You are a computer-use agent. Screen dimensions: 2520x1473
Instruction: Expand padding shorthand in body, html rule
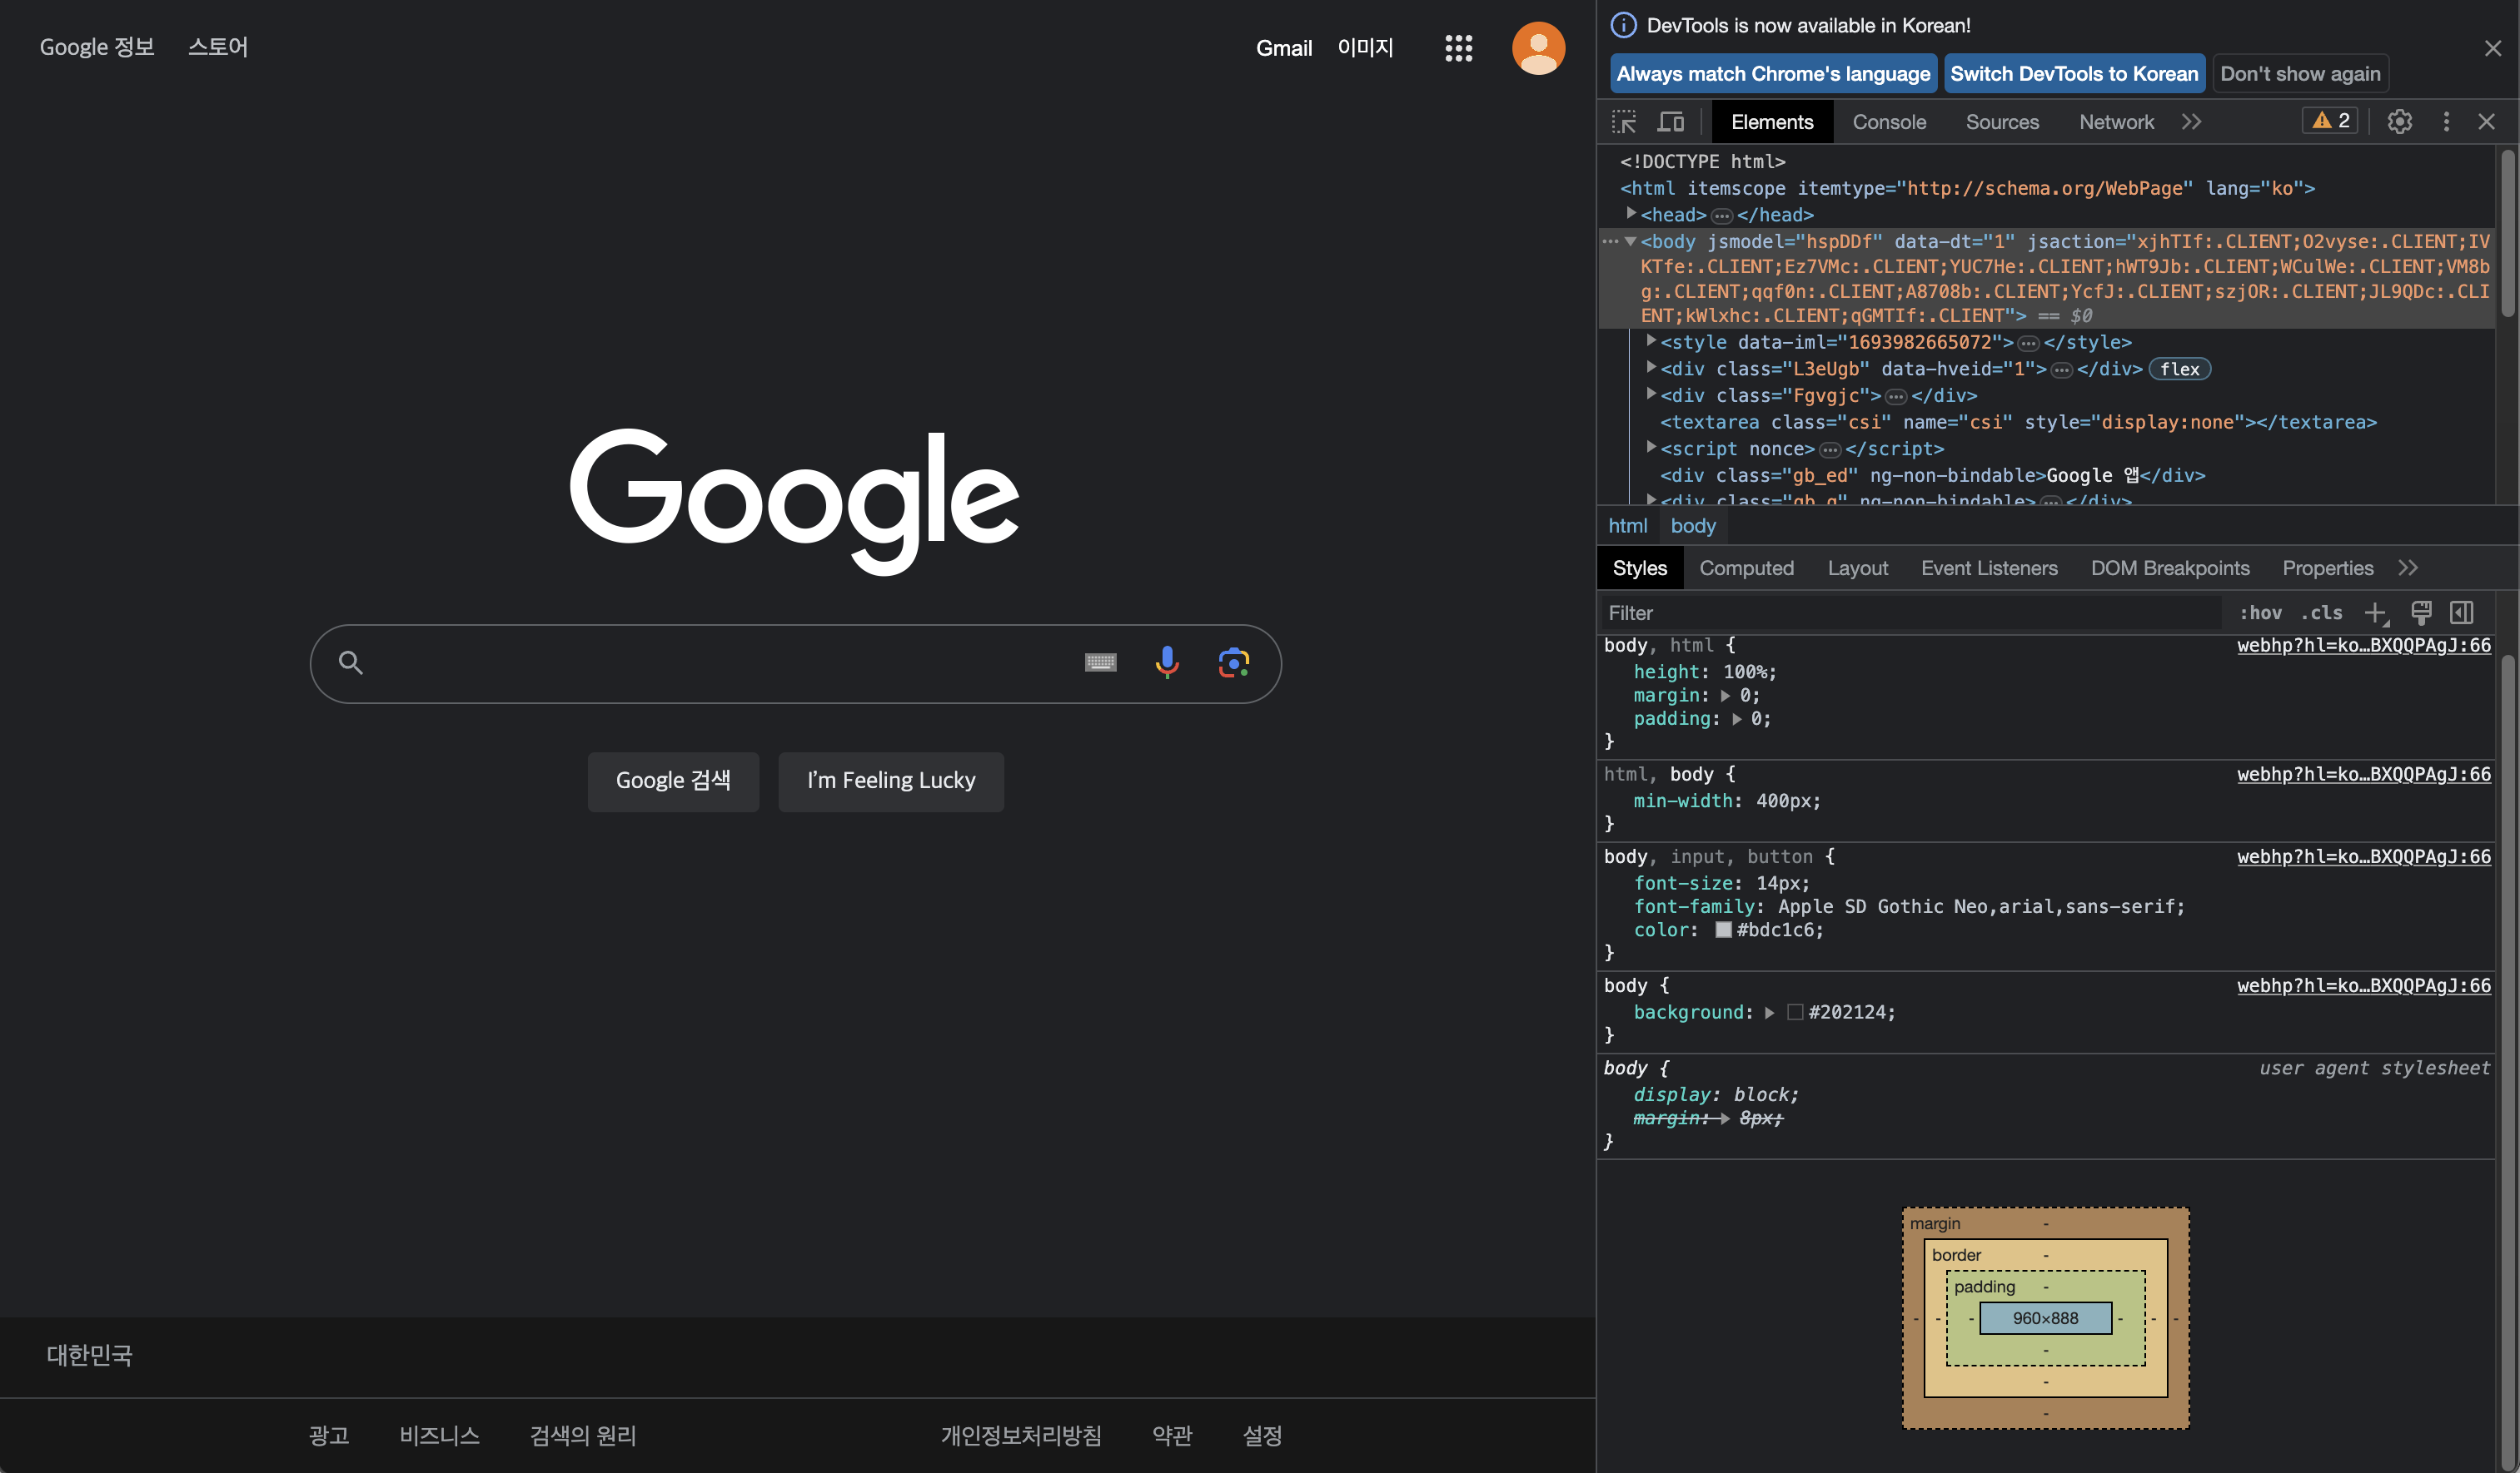(x=1736, y=718)
